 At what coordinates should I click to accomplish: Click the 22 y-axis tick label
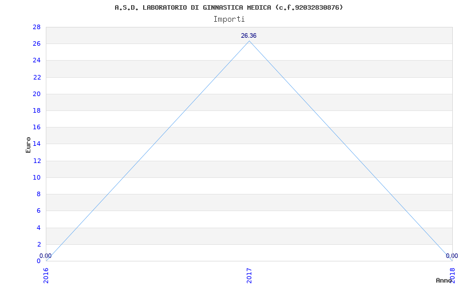pos(37,77)
